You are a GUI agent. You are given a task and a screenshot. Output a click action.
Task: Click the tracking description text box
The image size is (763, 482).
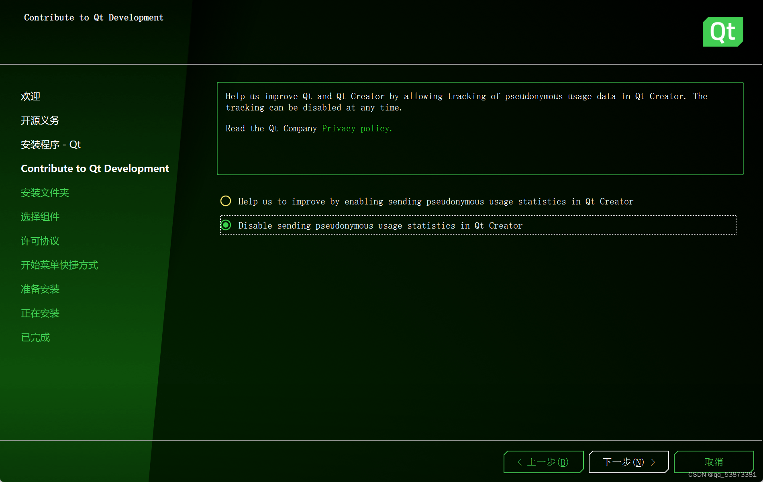pyautogui.click(x=480, y=129)
